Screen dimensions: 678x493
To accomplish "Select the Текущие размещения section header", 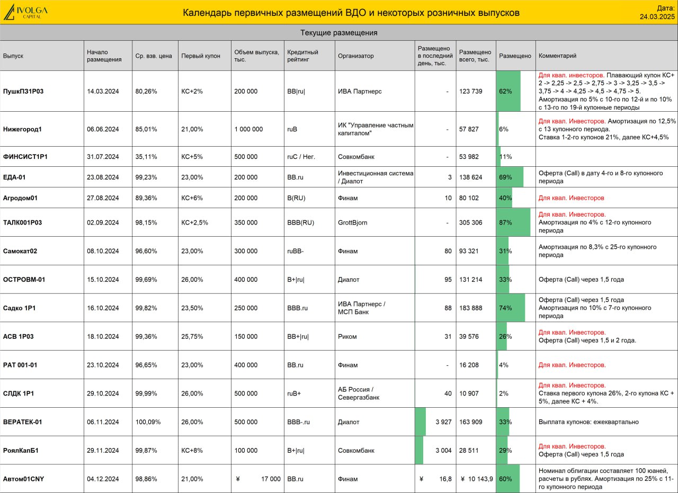I will point(338,32).
